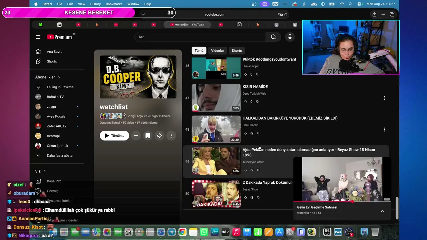The width and height of the screenshot is (427, 240).
Task: Click the page scrollbar on the right edge
Action: [x=397, y=208]
